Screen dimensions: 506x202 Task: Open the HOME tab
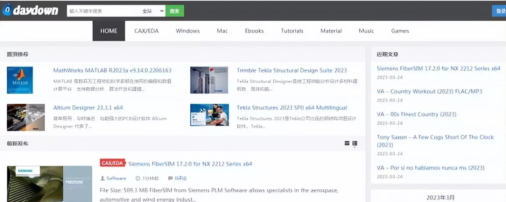click(x=109, y=31)
